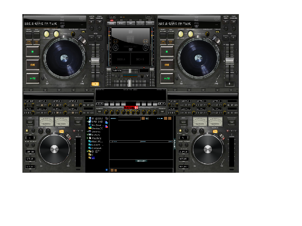This screenshot has width=302, height=226.
Task: Select deck A with the orange A button
Action: [95, 84]
